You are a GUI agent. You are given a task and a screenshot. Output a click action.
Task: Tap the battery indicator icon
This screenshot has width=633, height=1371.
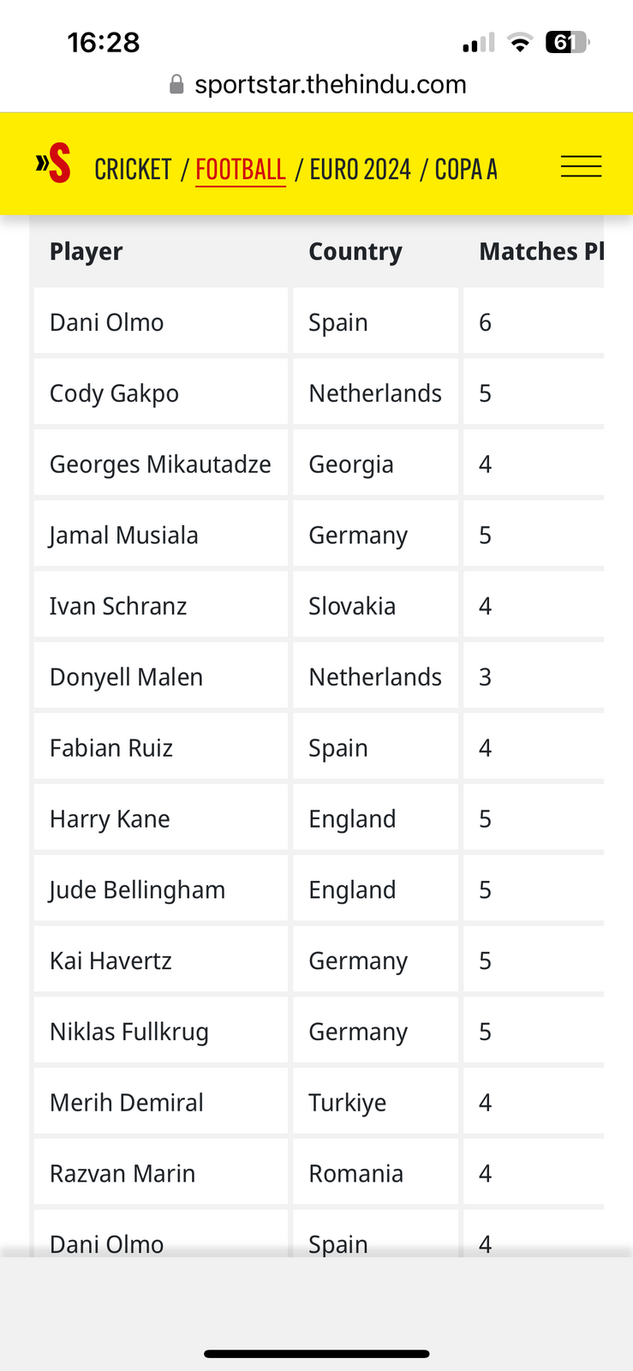click(566, 42)
